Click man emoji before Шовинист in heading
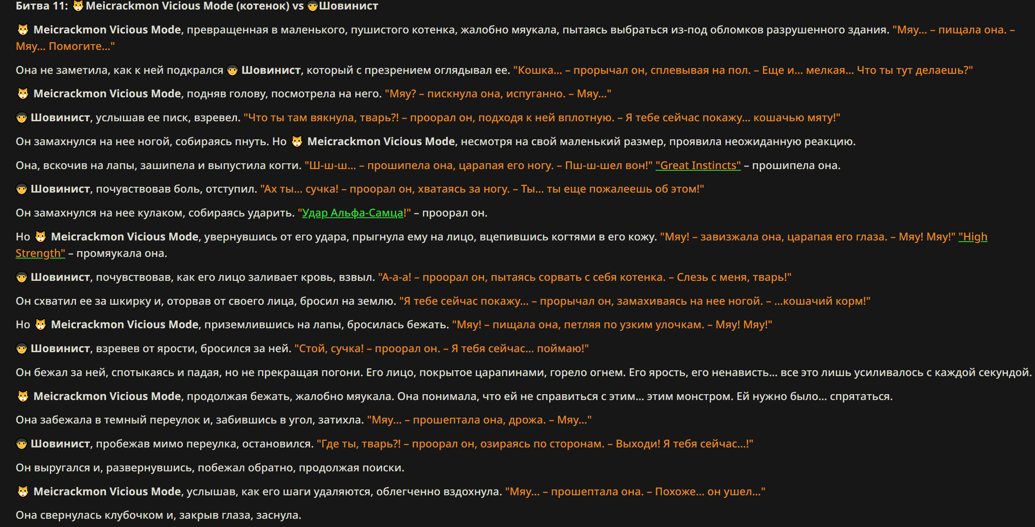The width and height of the screenshot is (1035, 527). point(313,6)
